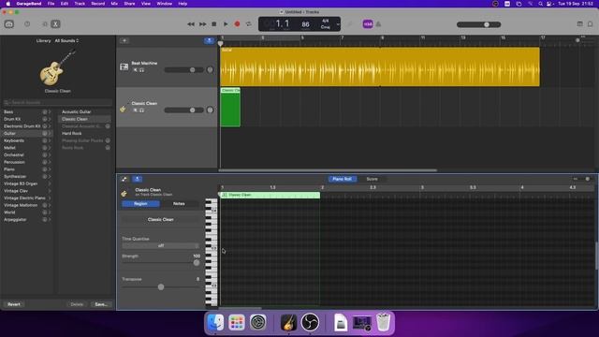The image size is (599, 337).
Task: Add a new track with plus button
Action: pos(124,40)
